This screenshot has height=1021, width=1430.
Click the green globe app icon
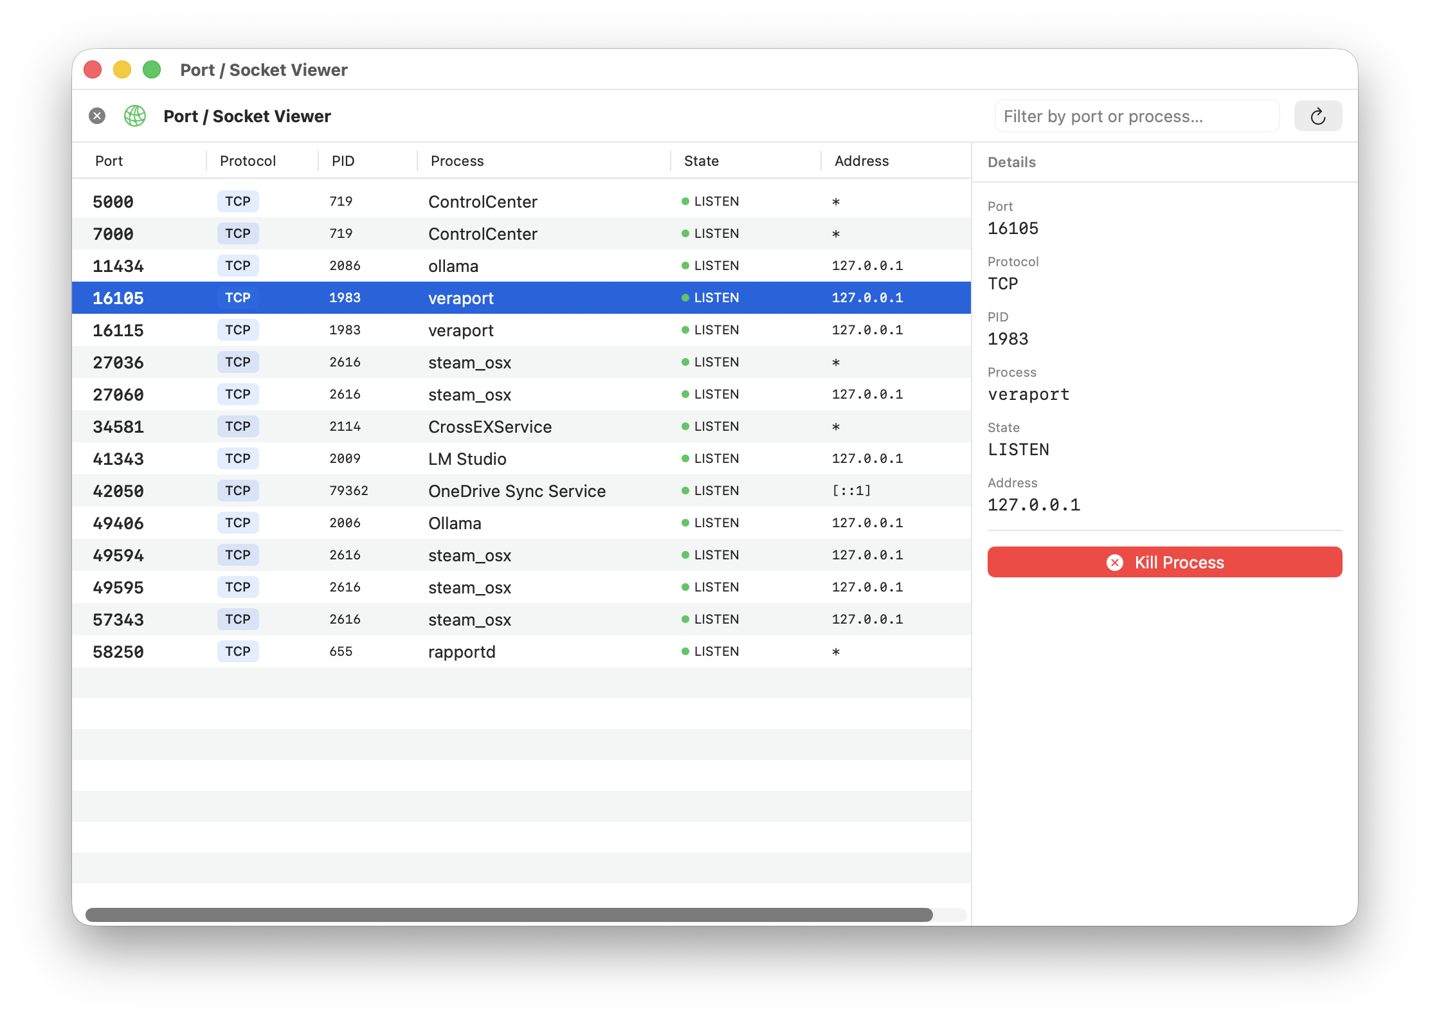tap(135, 116)
